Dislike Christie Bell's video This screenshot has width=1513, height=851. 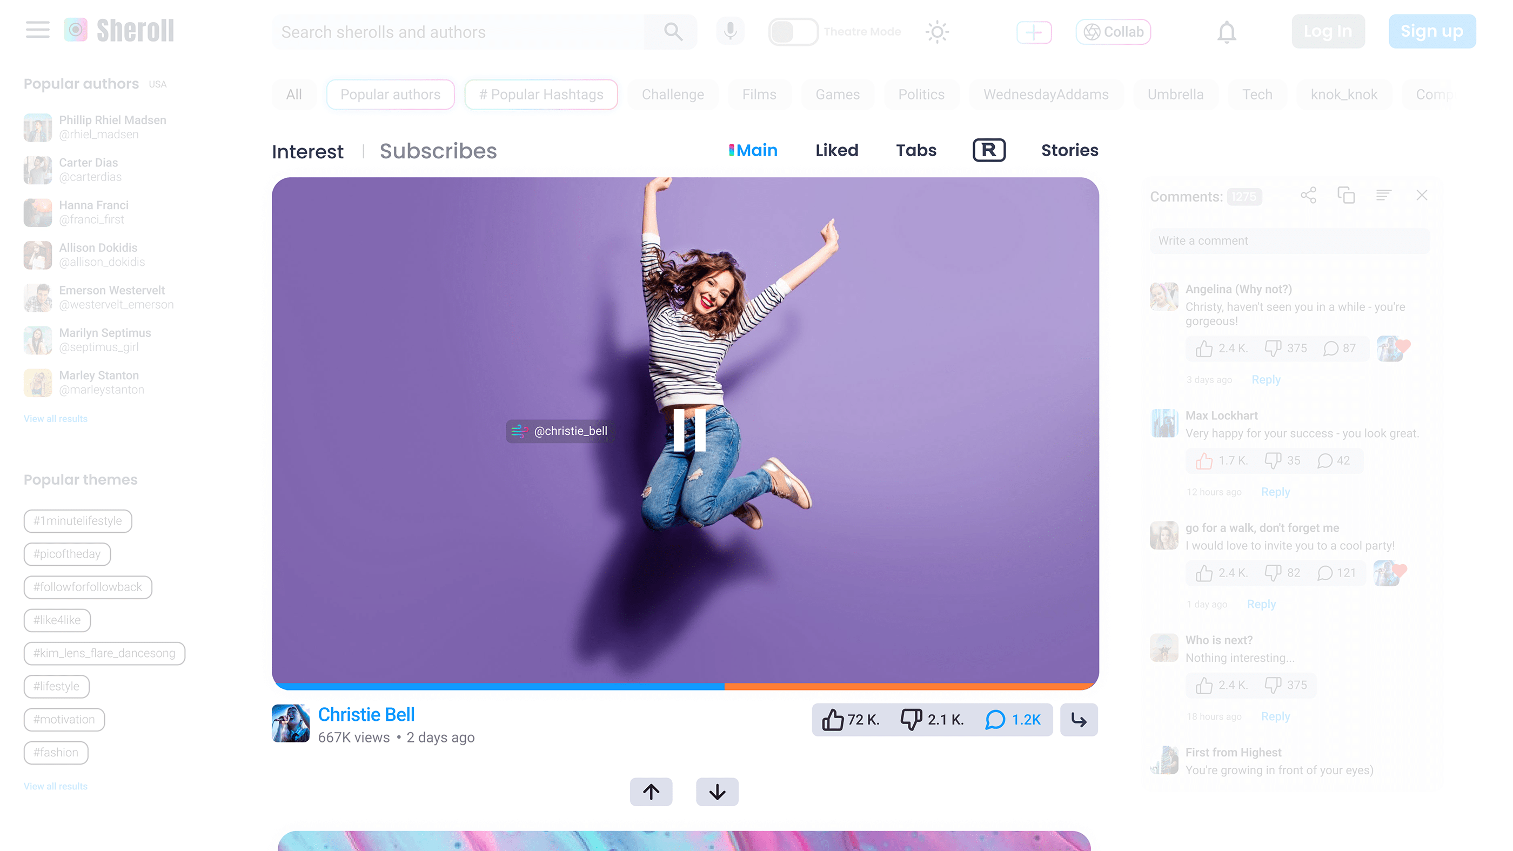(911, 720)
